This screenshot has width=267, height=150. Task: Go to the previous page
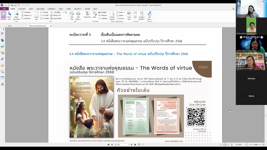[x=112, y=145]
